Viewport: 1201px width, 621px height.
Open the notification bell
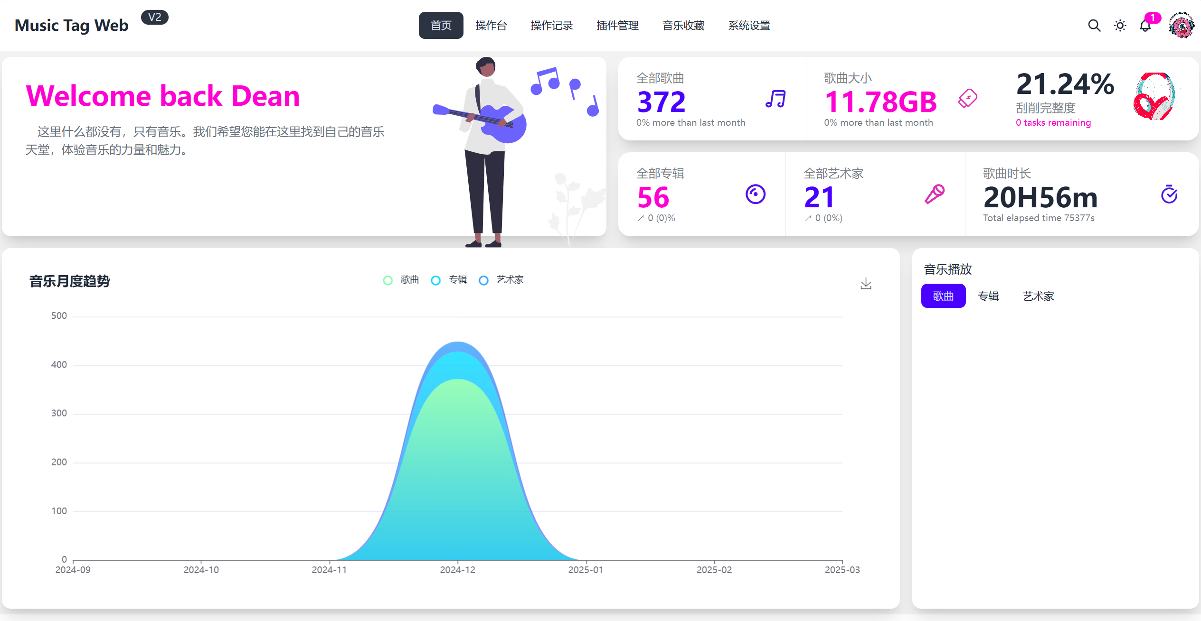(x=1145, y=26)
